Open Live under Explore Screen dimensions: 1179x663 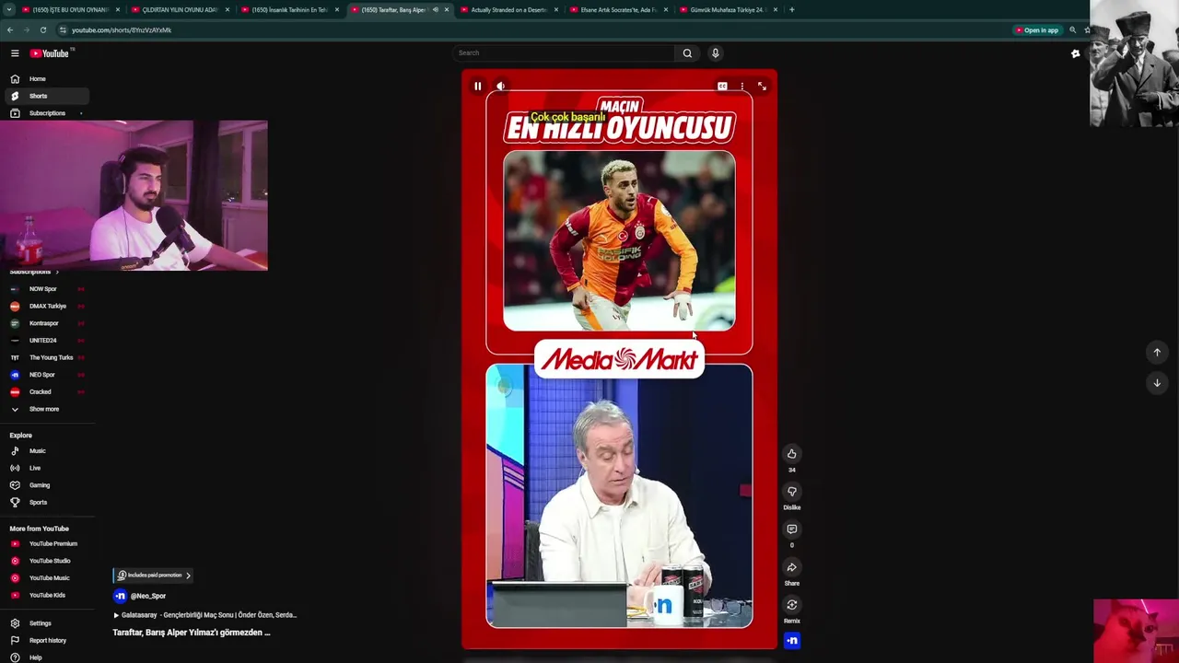pos(45,469)
